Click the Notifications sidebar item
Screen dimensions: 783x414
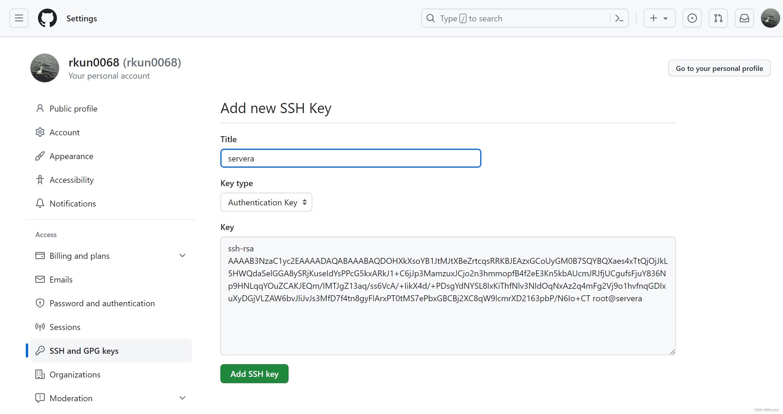pos(72,204)
